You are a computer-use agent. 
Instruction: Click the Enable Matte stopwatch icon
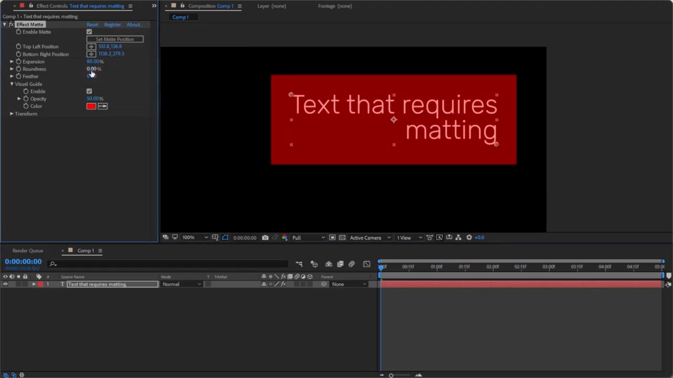click(19, 32)
